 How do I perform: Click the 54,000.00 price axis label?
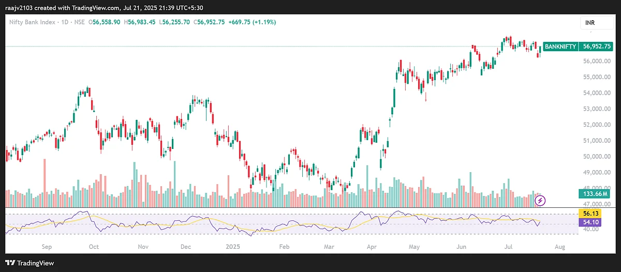click(597, 93)
